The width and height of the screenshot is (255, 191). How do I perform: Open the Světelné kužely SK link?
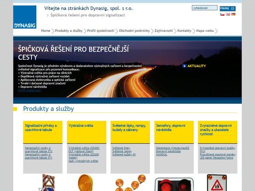pyautogui.click(x=124, y=155)
